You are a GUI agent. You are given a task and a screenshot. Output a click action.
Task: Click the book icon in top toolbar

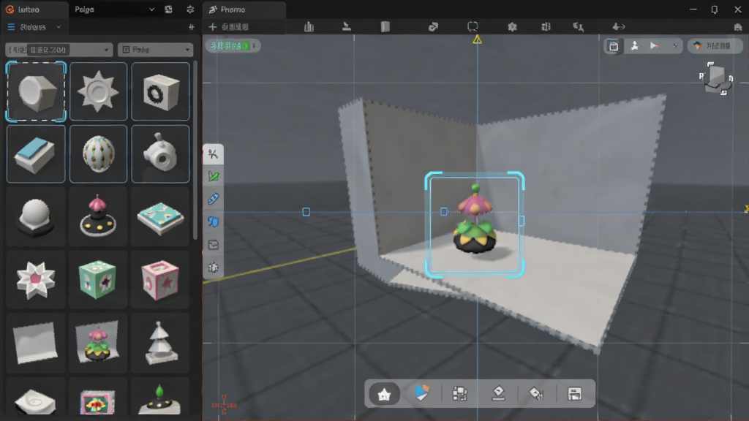[x=385, y=27]
